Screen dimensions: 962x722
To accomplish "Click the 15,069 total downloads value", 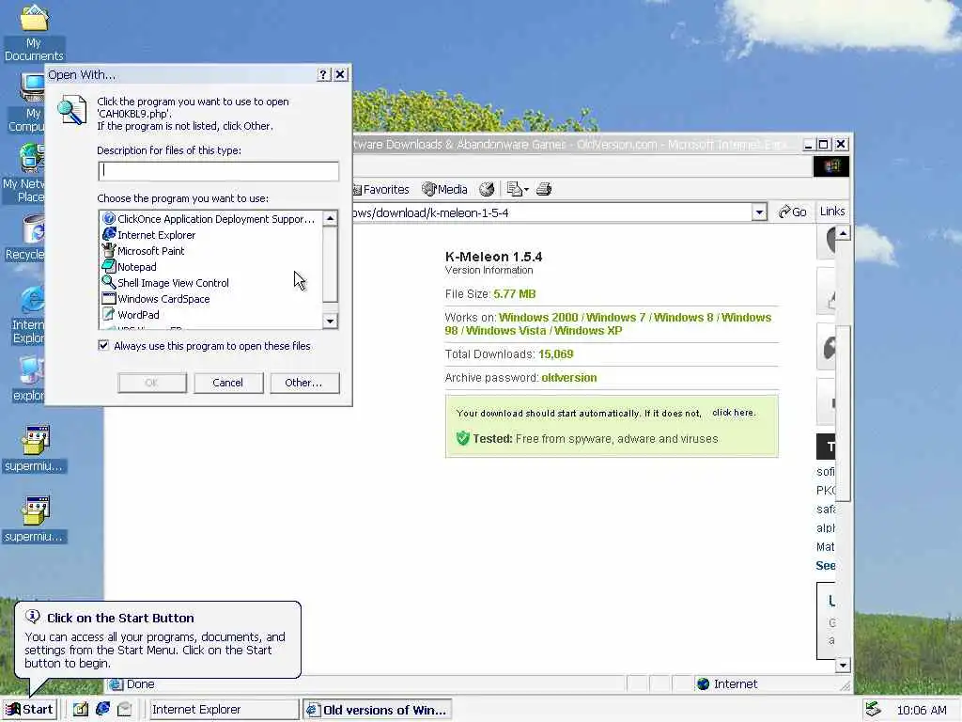I will click(556, 354).
